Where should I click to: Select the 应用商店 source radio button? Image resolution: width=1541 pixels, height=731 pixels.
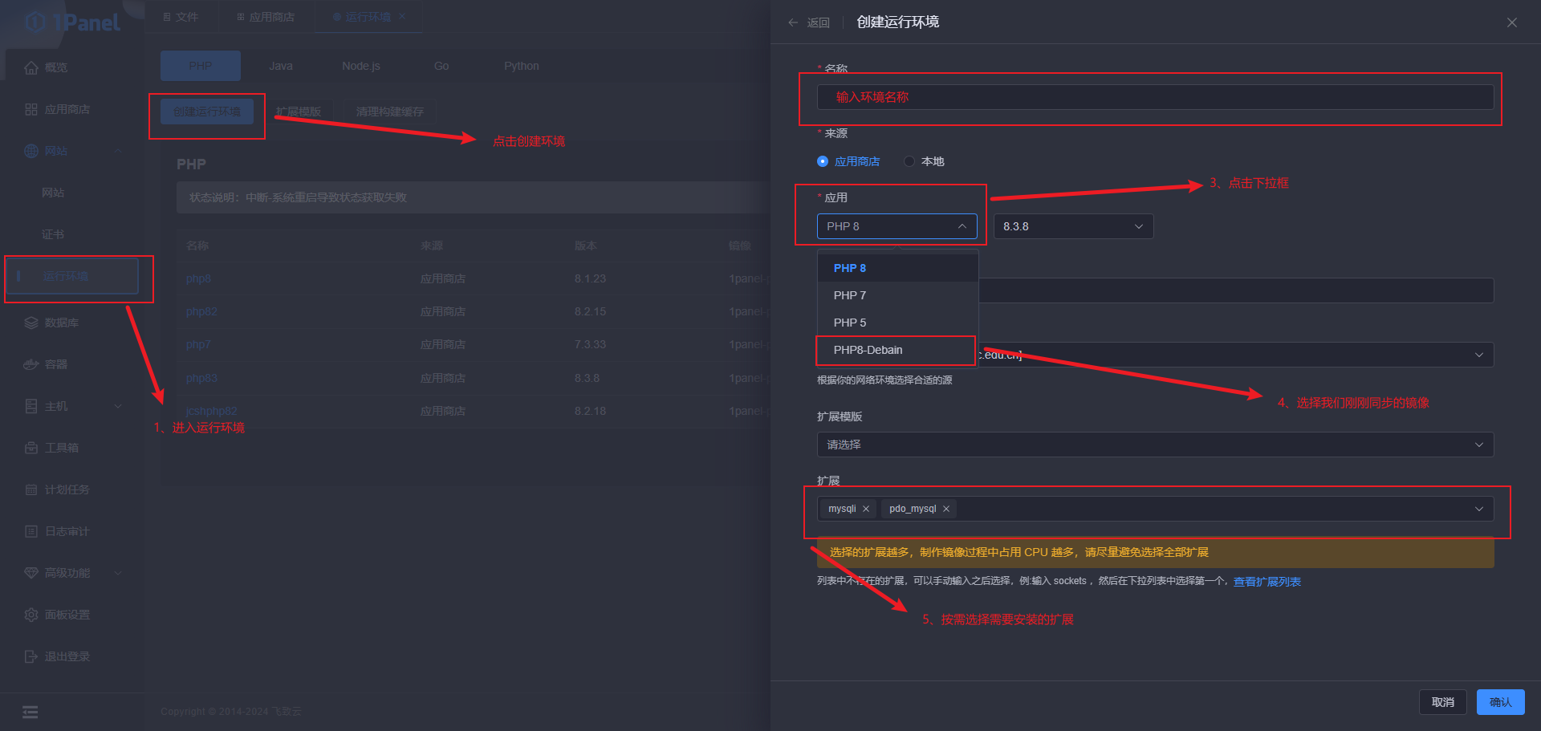823,161
